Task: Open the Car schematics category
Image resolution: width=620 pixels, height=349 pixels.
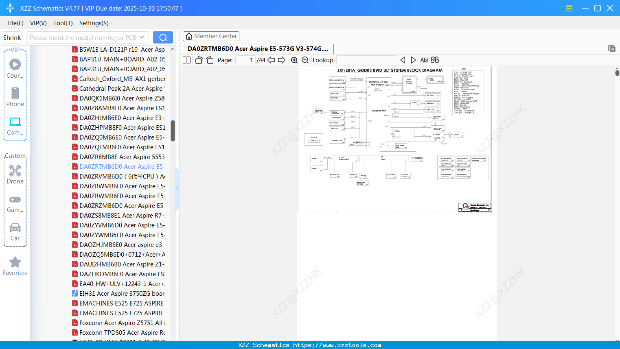Action: (x=15, y=232)
